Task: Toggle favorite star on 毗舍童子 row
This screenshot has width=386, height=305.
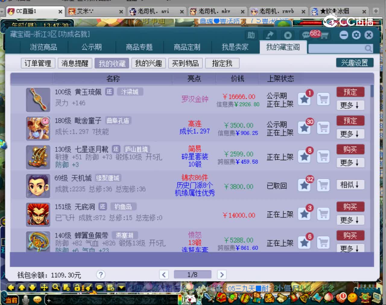Action: tap(305, 128)
